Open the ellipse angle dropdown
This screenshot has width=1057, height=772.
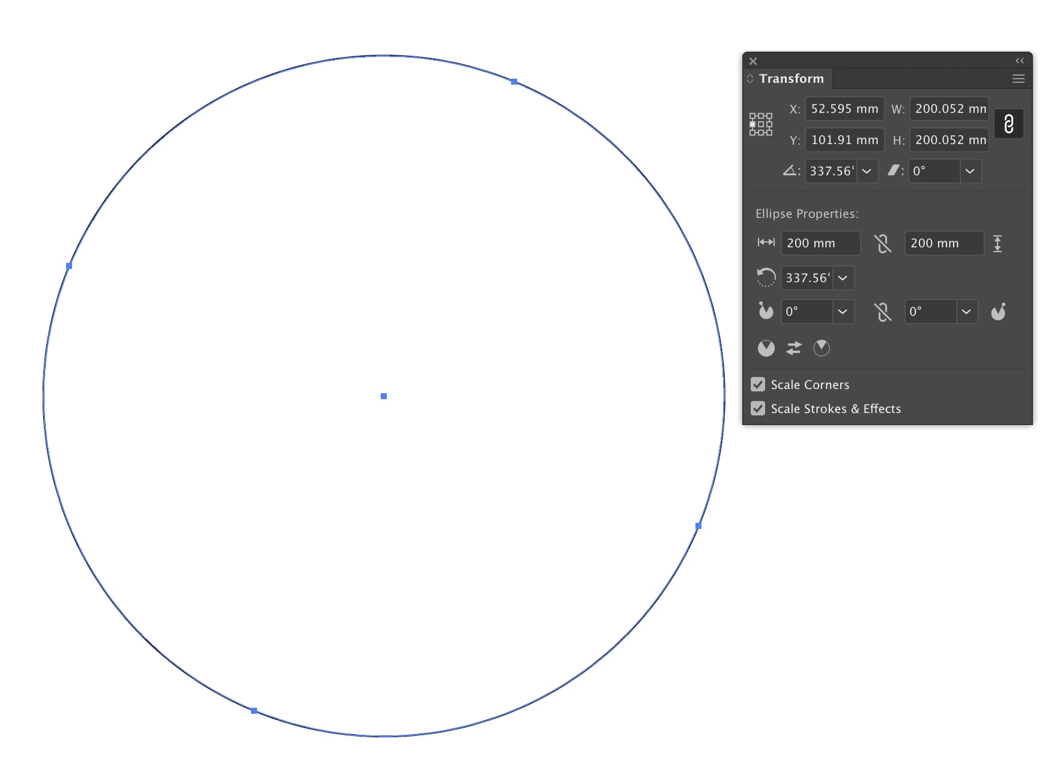[843, 278]
